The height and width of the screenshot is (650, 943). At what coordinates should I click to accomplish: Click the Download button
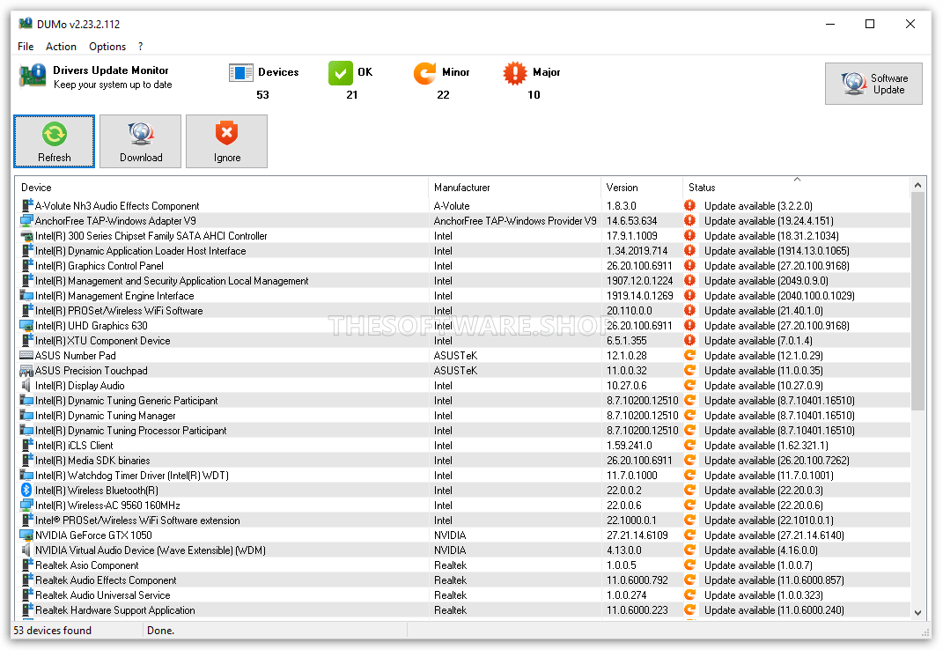(x=141, y=142)
